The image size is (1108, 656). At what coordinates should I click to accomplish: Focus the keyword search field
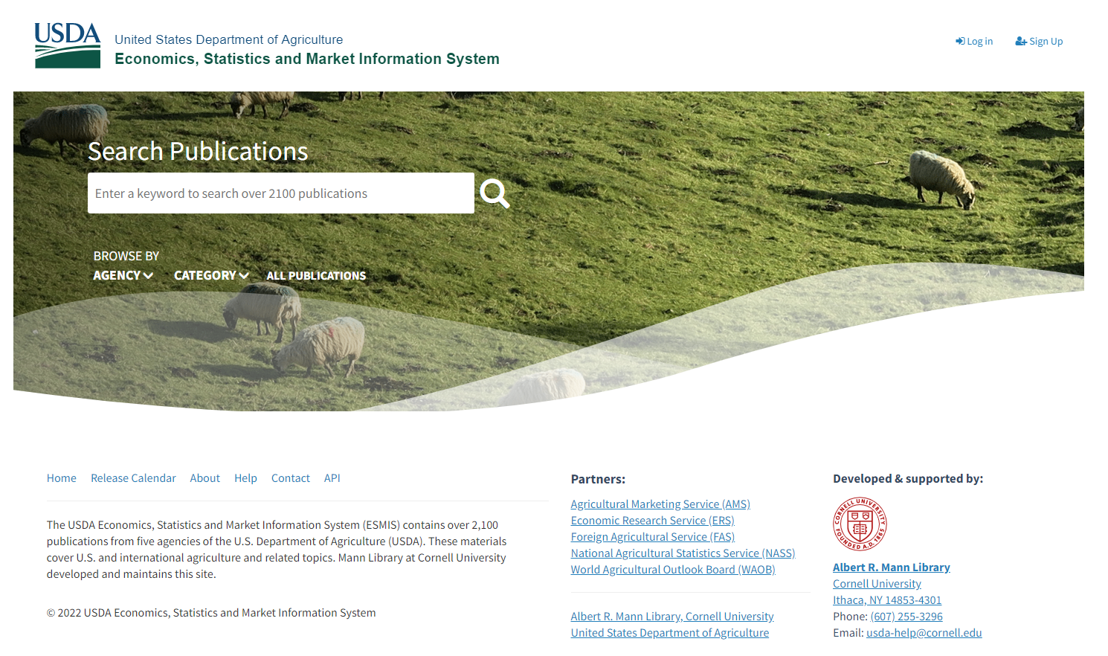[x=281, y=193]
